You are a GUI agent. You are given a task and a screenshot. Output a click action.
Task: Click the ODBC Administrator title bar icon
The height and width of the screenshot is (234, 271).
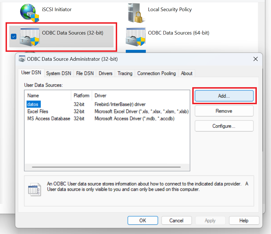22,59
